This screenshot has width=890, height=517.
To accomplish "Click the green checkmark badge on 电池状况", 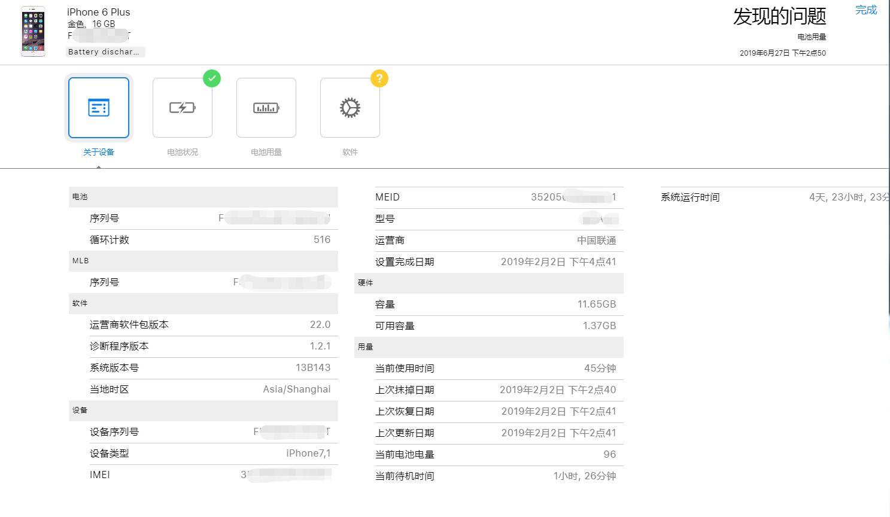I will [x=212, y=78].
